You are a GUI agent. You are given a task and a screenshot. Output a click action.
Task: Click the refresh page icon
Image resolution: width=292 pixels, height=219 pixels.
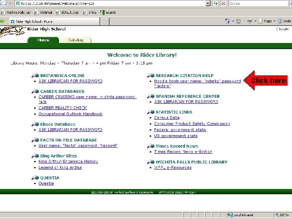coord(215,3)
